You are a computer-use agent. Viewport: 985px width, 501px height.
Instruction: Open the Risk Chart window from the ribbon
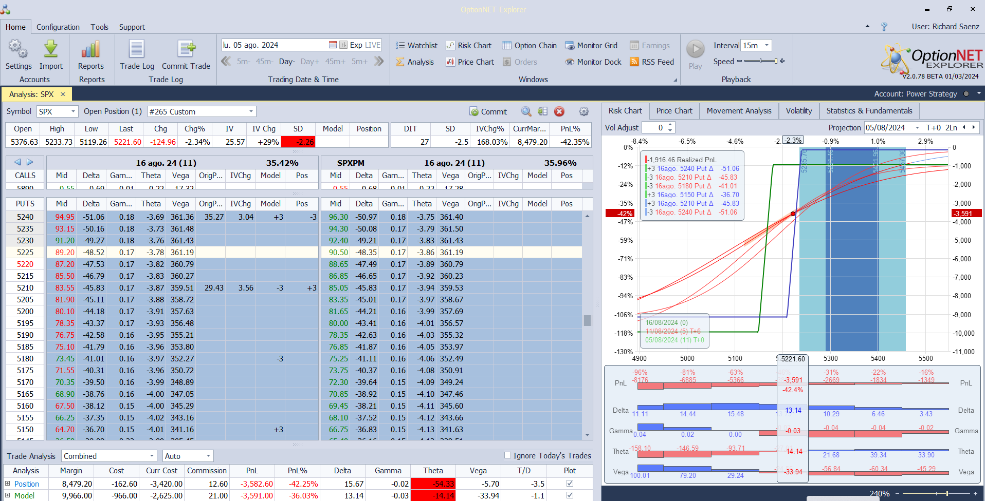click(469, 46)
